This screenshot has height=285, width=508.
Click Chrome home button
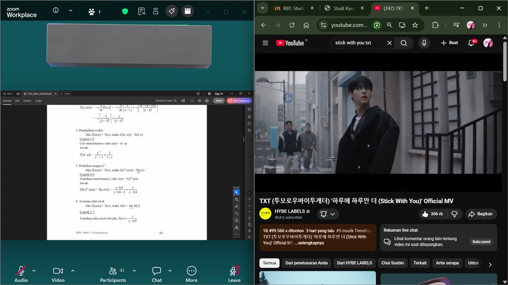(x=306, y=25)
